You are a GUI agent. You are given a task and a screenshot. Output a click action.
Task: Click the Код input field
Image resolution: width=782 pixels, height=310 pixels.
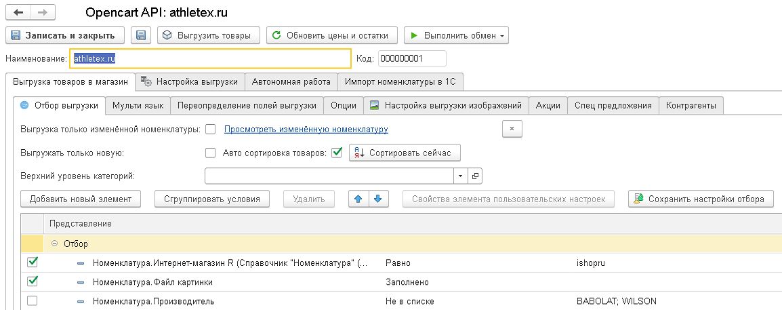point(412,58)
